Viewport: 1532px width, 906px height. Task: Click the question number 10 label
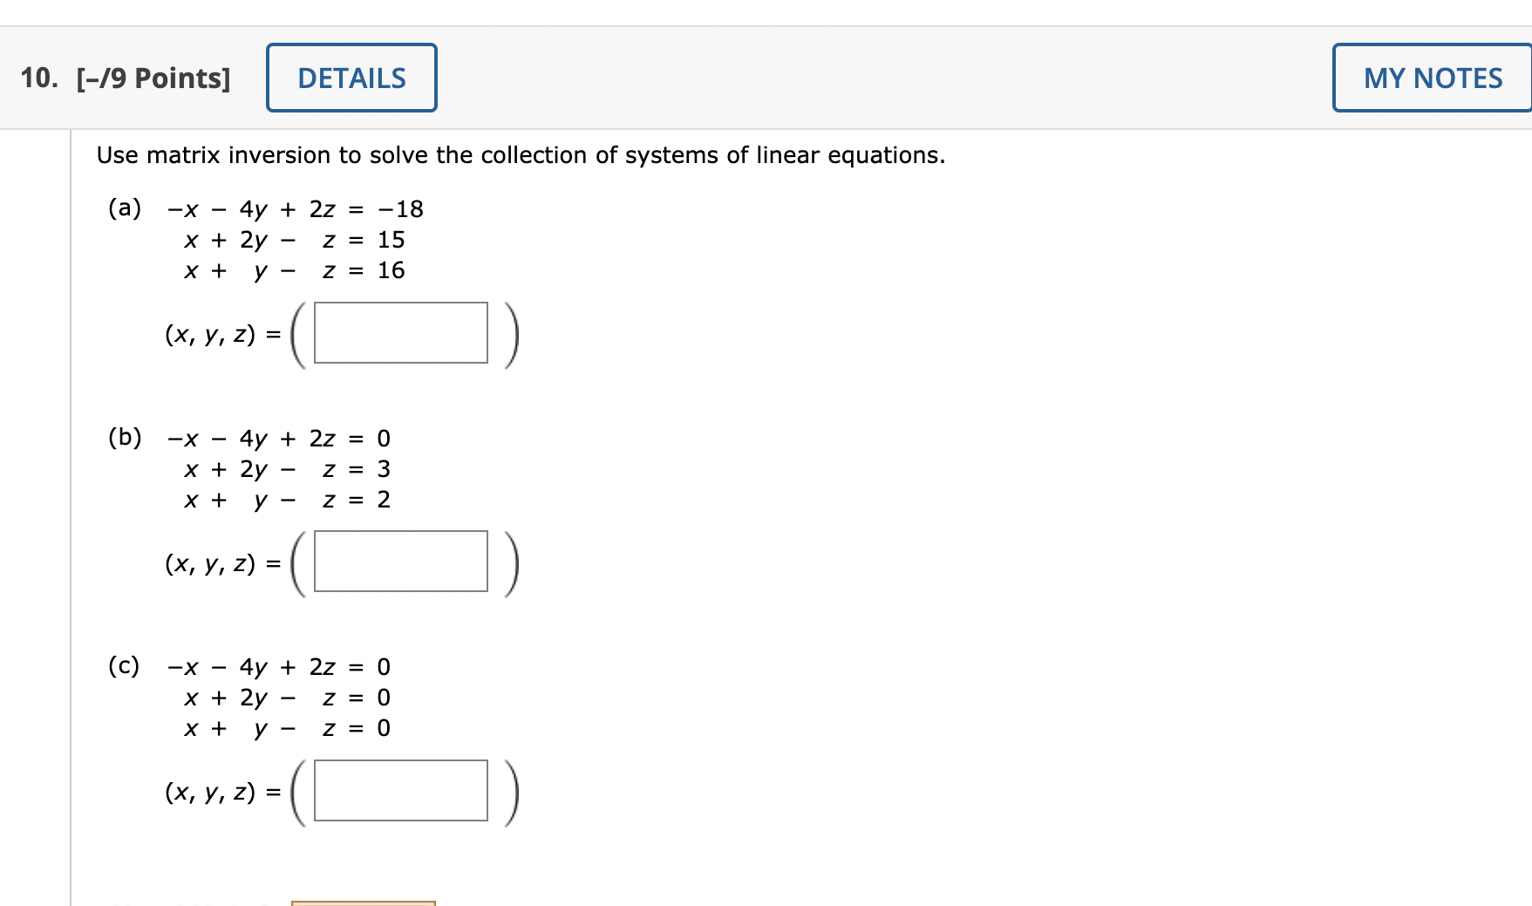pos(37,78)
